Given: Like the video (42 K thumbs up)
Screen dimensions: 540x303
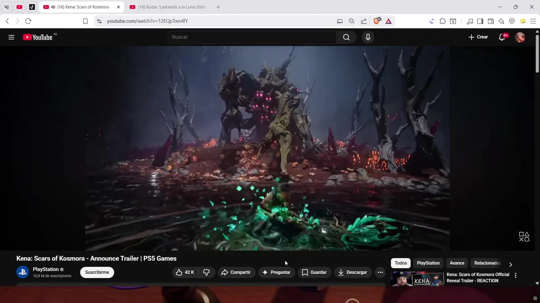Looking at the screenshot, I should tap(185, 272).
